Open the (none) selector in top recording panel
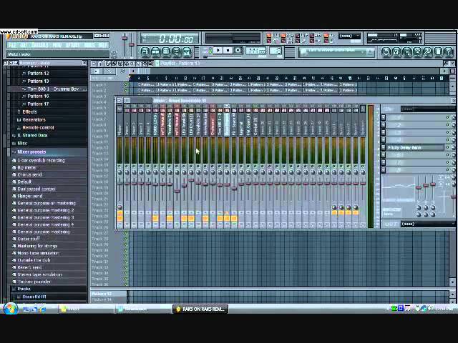The image size is (458, 343). tap(350, 36)
